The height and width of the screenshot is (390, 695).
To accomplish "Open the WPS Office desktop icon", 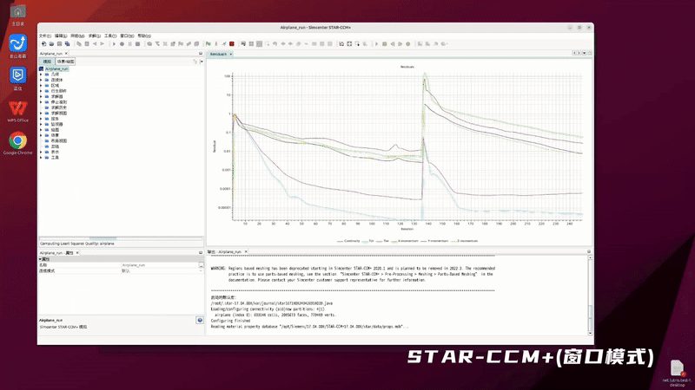I will (17, 111).
